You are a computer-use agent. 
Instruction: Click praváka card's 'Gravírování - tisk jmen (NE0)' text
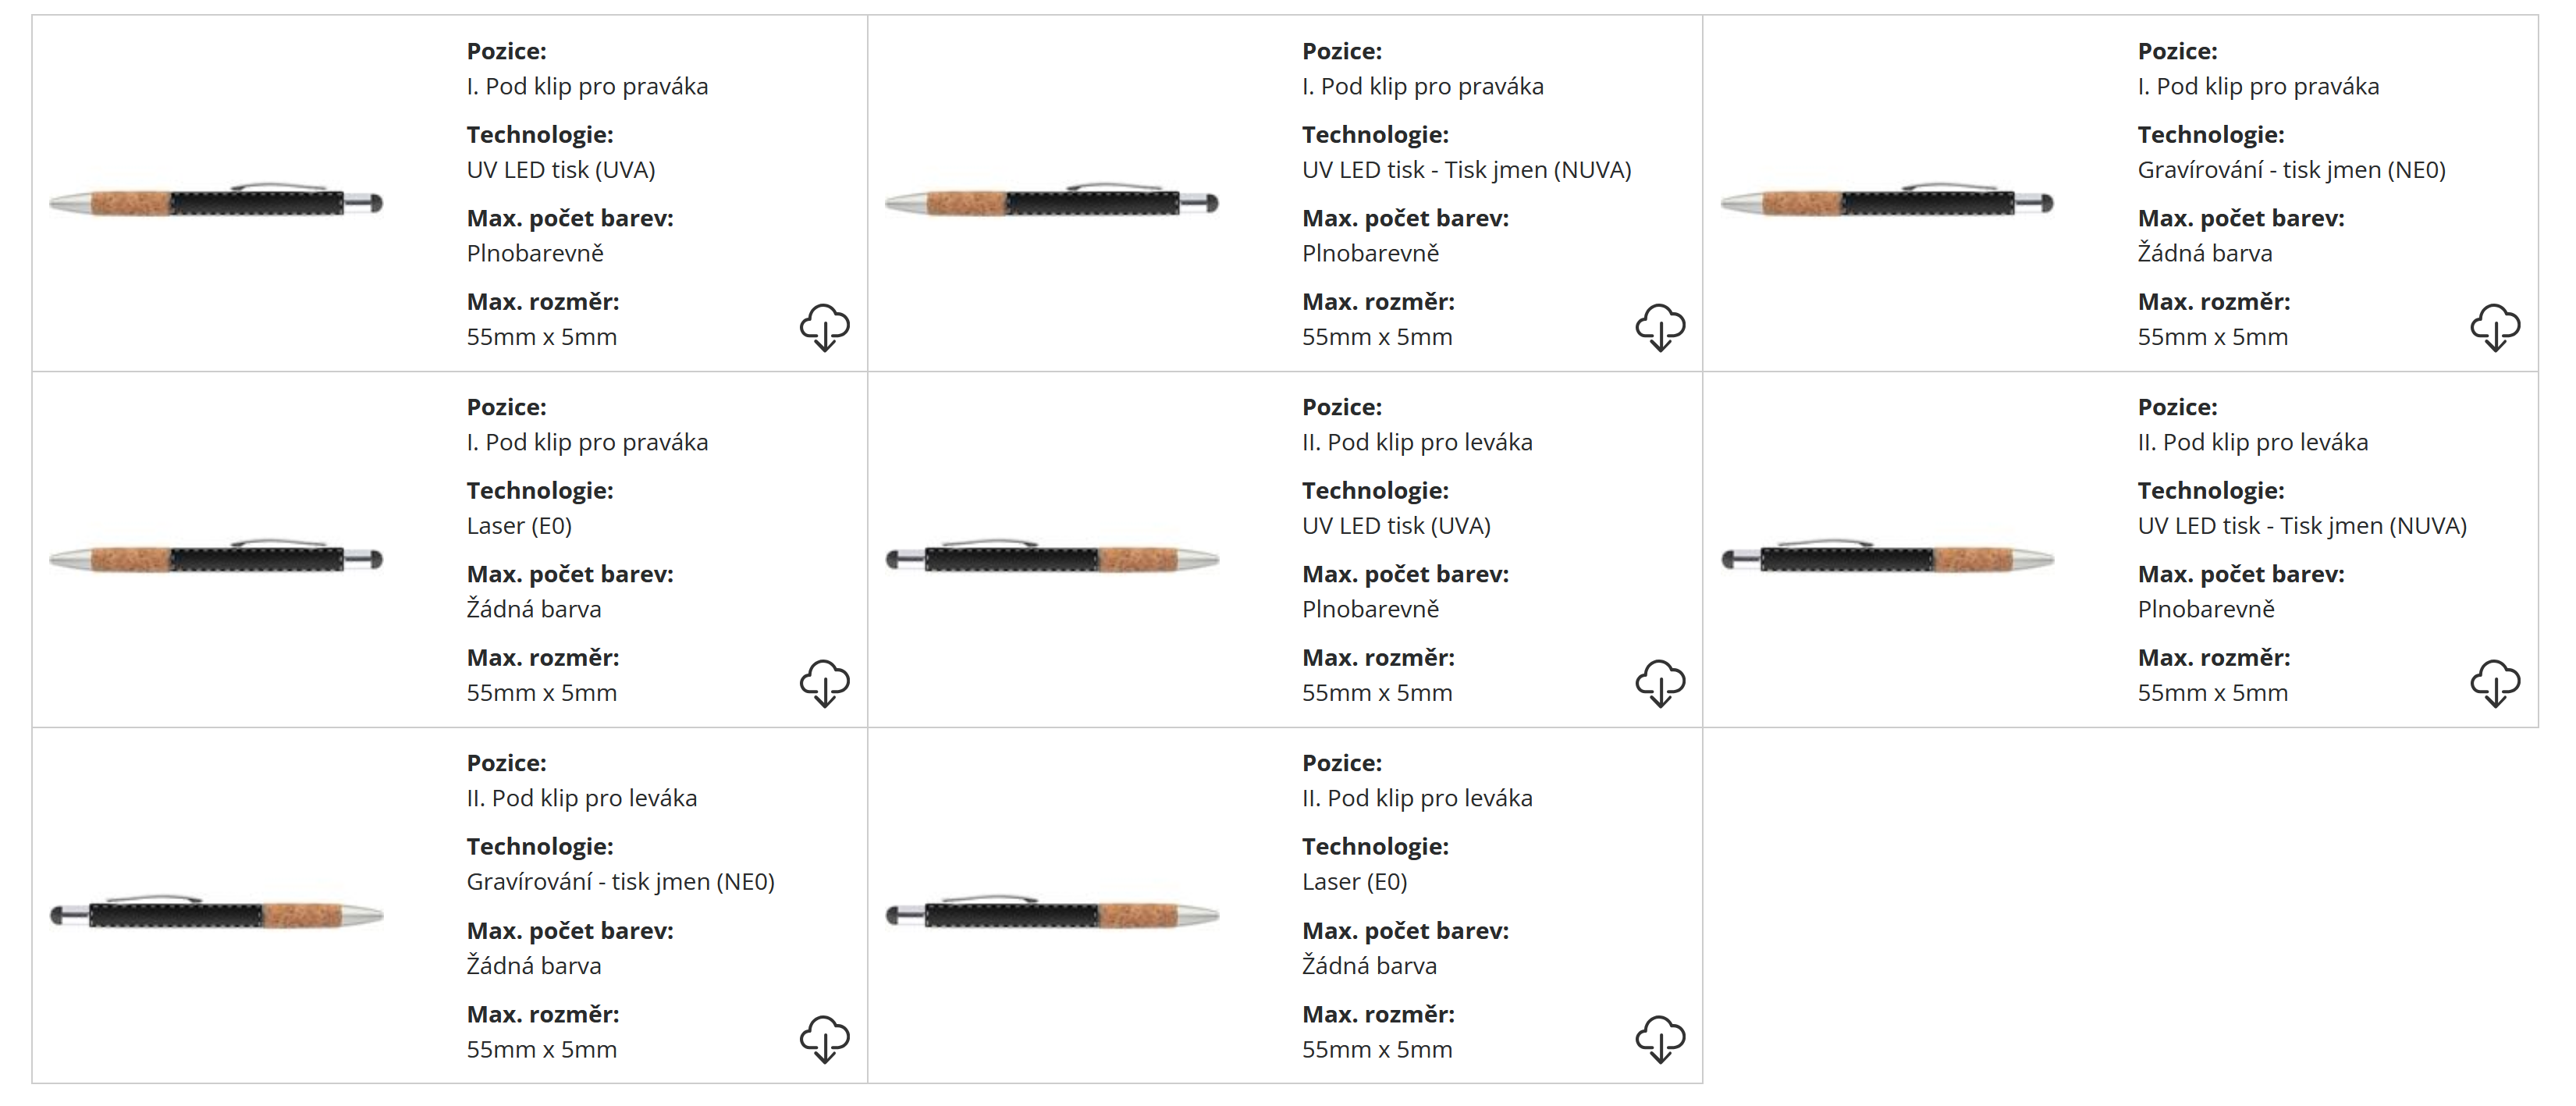click(x=2291, y=170)
